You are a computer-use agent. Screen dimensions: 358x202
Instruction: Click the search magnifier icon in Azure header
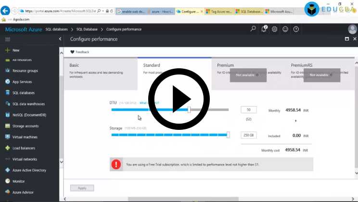click(253, 29)
